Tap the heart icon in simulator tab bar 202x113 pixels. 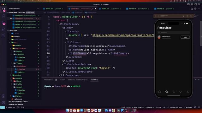(181, 92)
